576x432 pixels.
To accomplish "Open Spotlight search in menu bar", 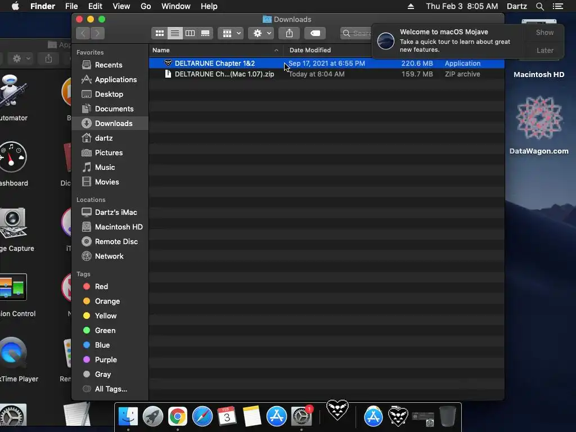I will point(539,6).
